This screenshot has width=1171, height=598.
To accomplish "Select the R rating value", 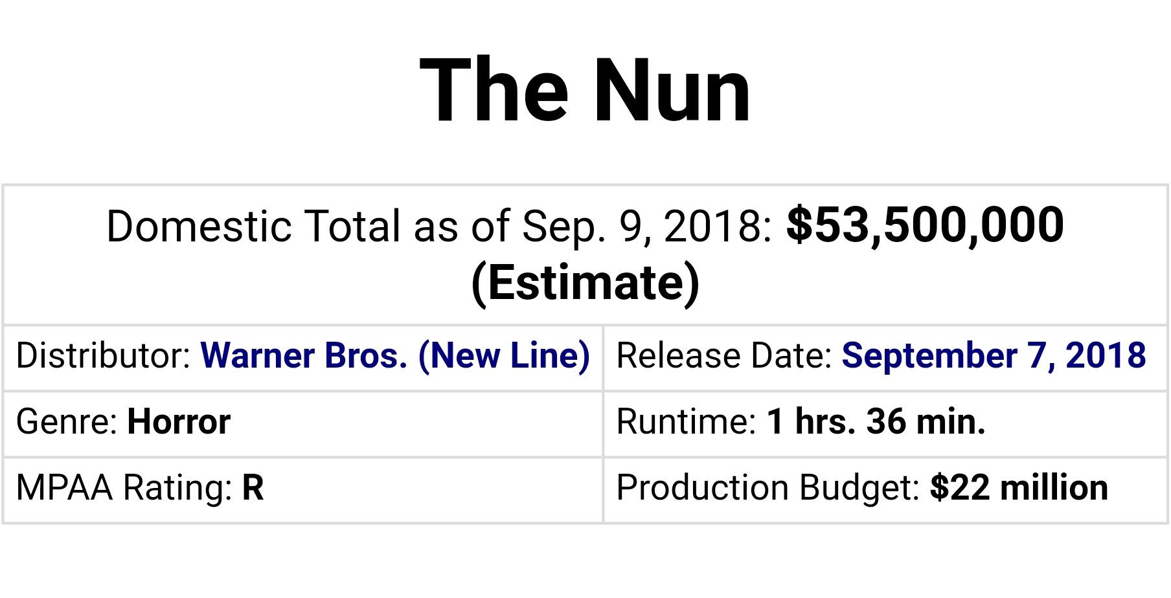I will tap(253, 488).
